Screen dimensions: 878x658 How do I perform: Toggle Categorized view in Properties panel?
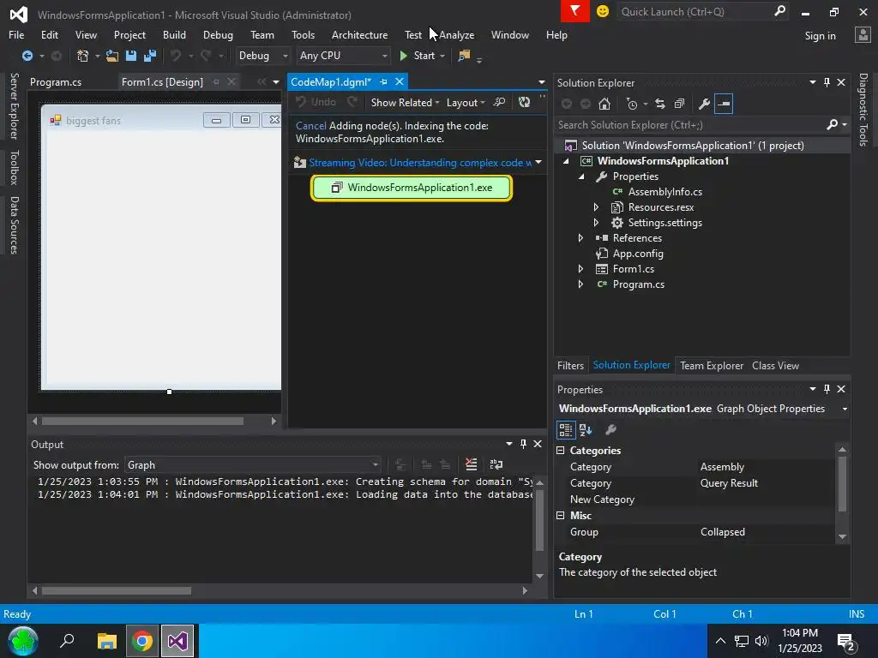click(x=566, y=430)
